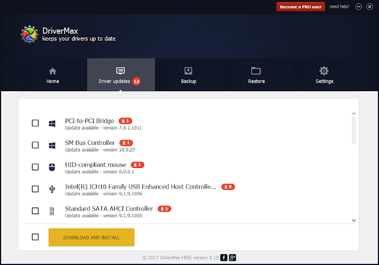This screenshot has width=379, height=265.
Task: Click 'Update available - version 7.0.1.1011' text
Action: coord(104,128)
